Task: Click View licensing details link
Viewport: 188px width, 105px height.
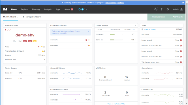Action: click(115, 3)
